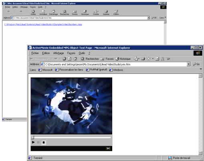Open the Microsoft link in Liens bar
This screenshot has width=204, height=161.
[45, 70]
